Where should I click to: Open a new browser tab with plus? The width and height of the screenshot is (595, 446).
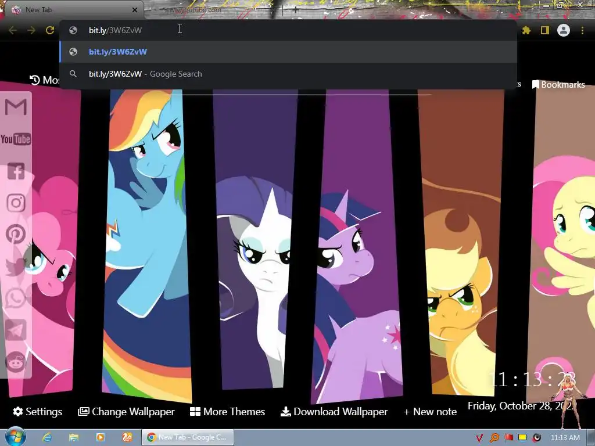tap(296, 10)
